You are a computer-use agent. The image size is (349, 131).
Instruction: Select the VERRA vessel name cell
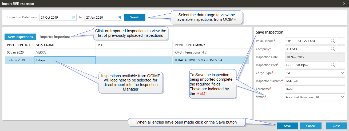pos(65,52)
